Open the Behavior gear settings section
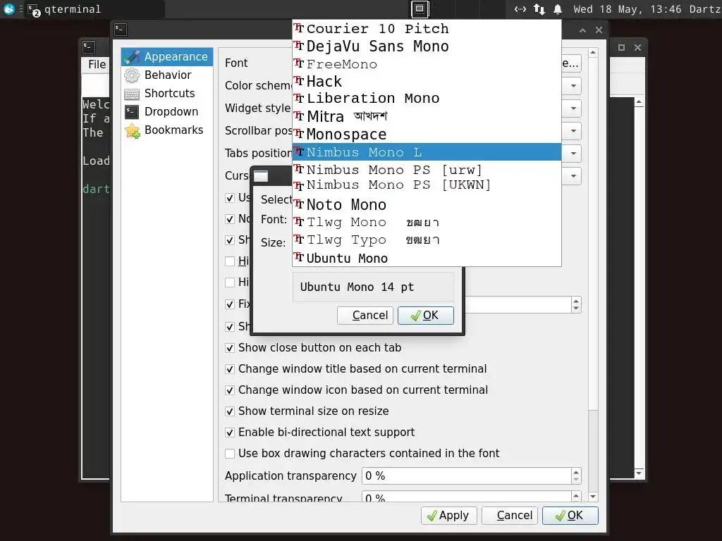This screenshot has width=722, height=541. pyautogui.click(x=166, y=75)
